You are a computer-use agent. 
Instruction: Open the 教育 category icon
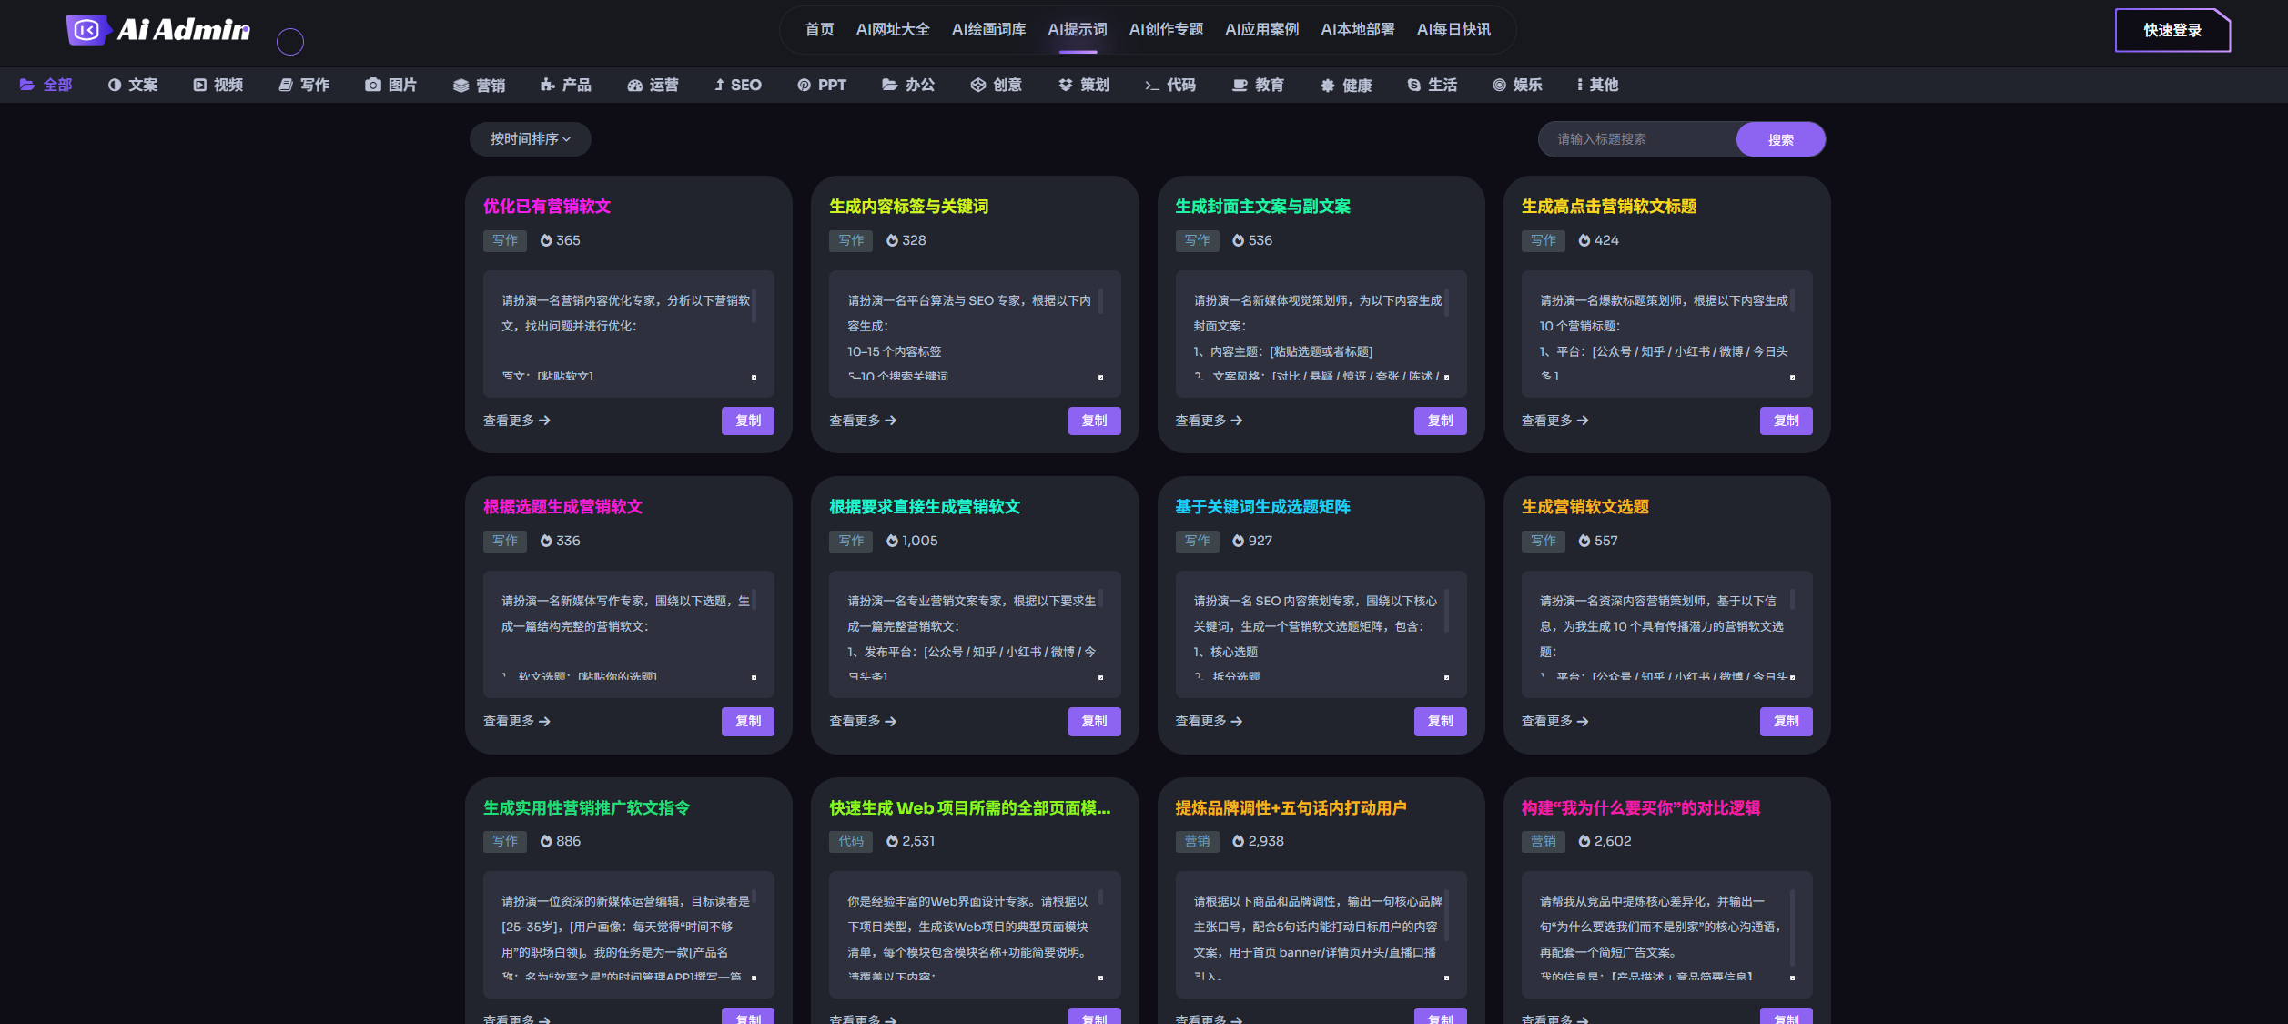click(x=1240, y=85)
